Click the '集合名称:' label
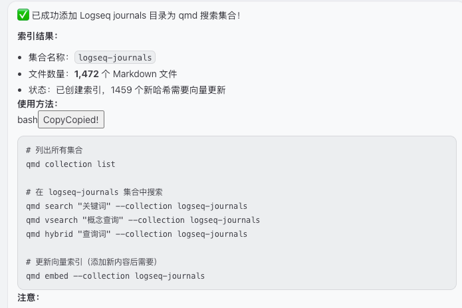The width and height of the screenshot is (462, 308). pos(49,57)
